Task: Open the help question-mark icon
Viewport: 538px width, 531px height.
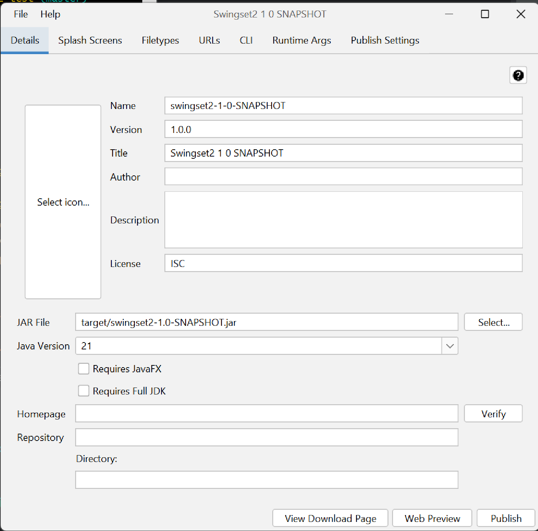Action: point(518,75)
